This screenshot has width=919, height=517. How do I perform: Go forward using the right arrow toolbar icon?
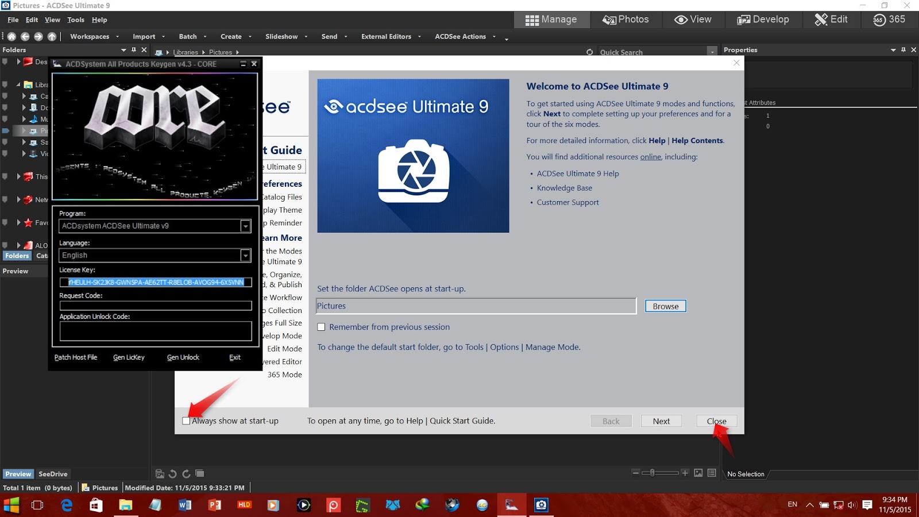coord(38,36)
